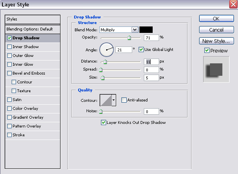Expand the Blend Mode Multiply dropdown
This screenshot has width=238, height=174.
135,30
